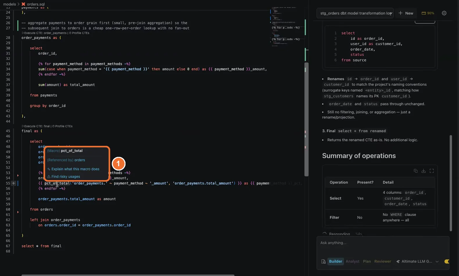Screen dimensions: 459x276
Task: Toggle the yellow switch in chat footer
Action: click(x=447, y=261)
